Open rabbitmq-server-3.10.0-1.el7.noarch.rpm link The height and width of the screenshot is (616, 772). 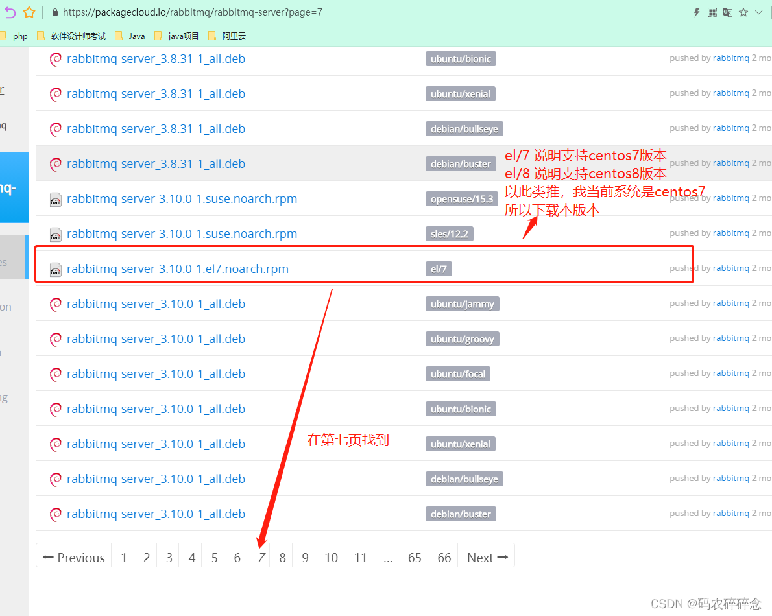click(x=178, y=268)
